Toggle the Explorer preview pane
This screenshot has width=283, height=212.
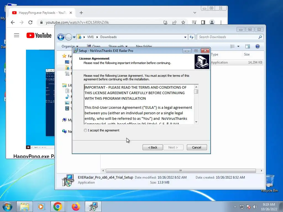(248, 46)
